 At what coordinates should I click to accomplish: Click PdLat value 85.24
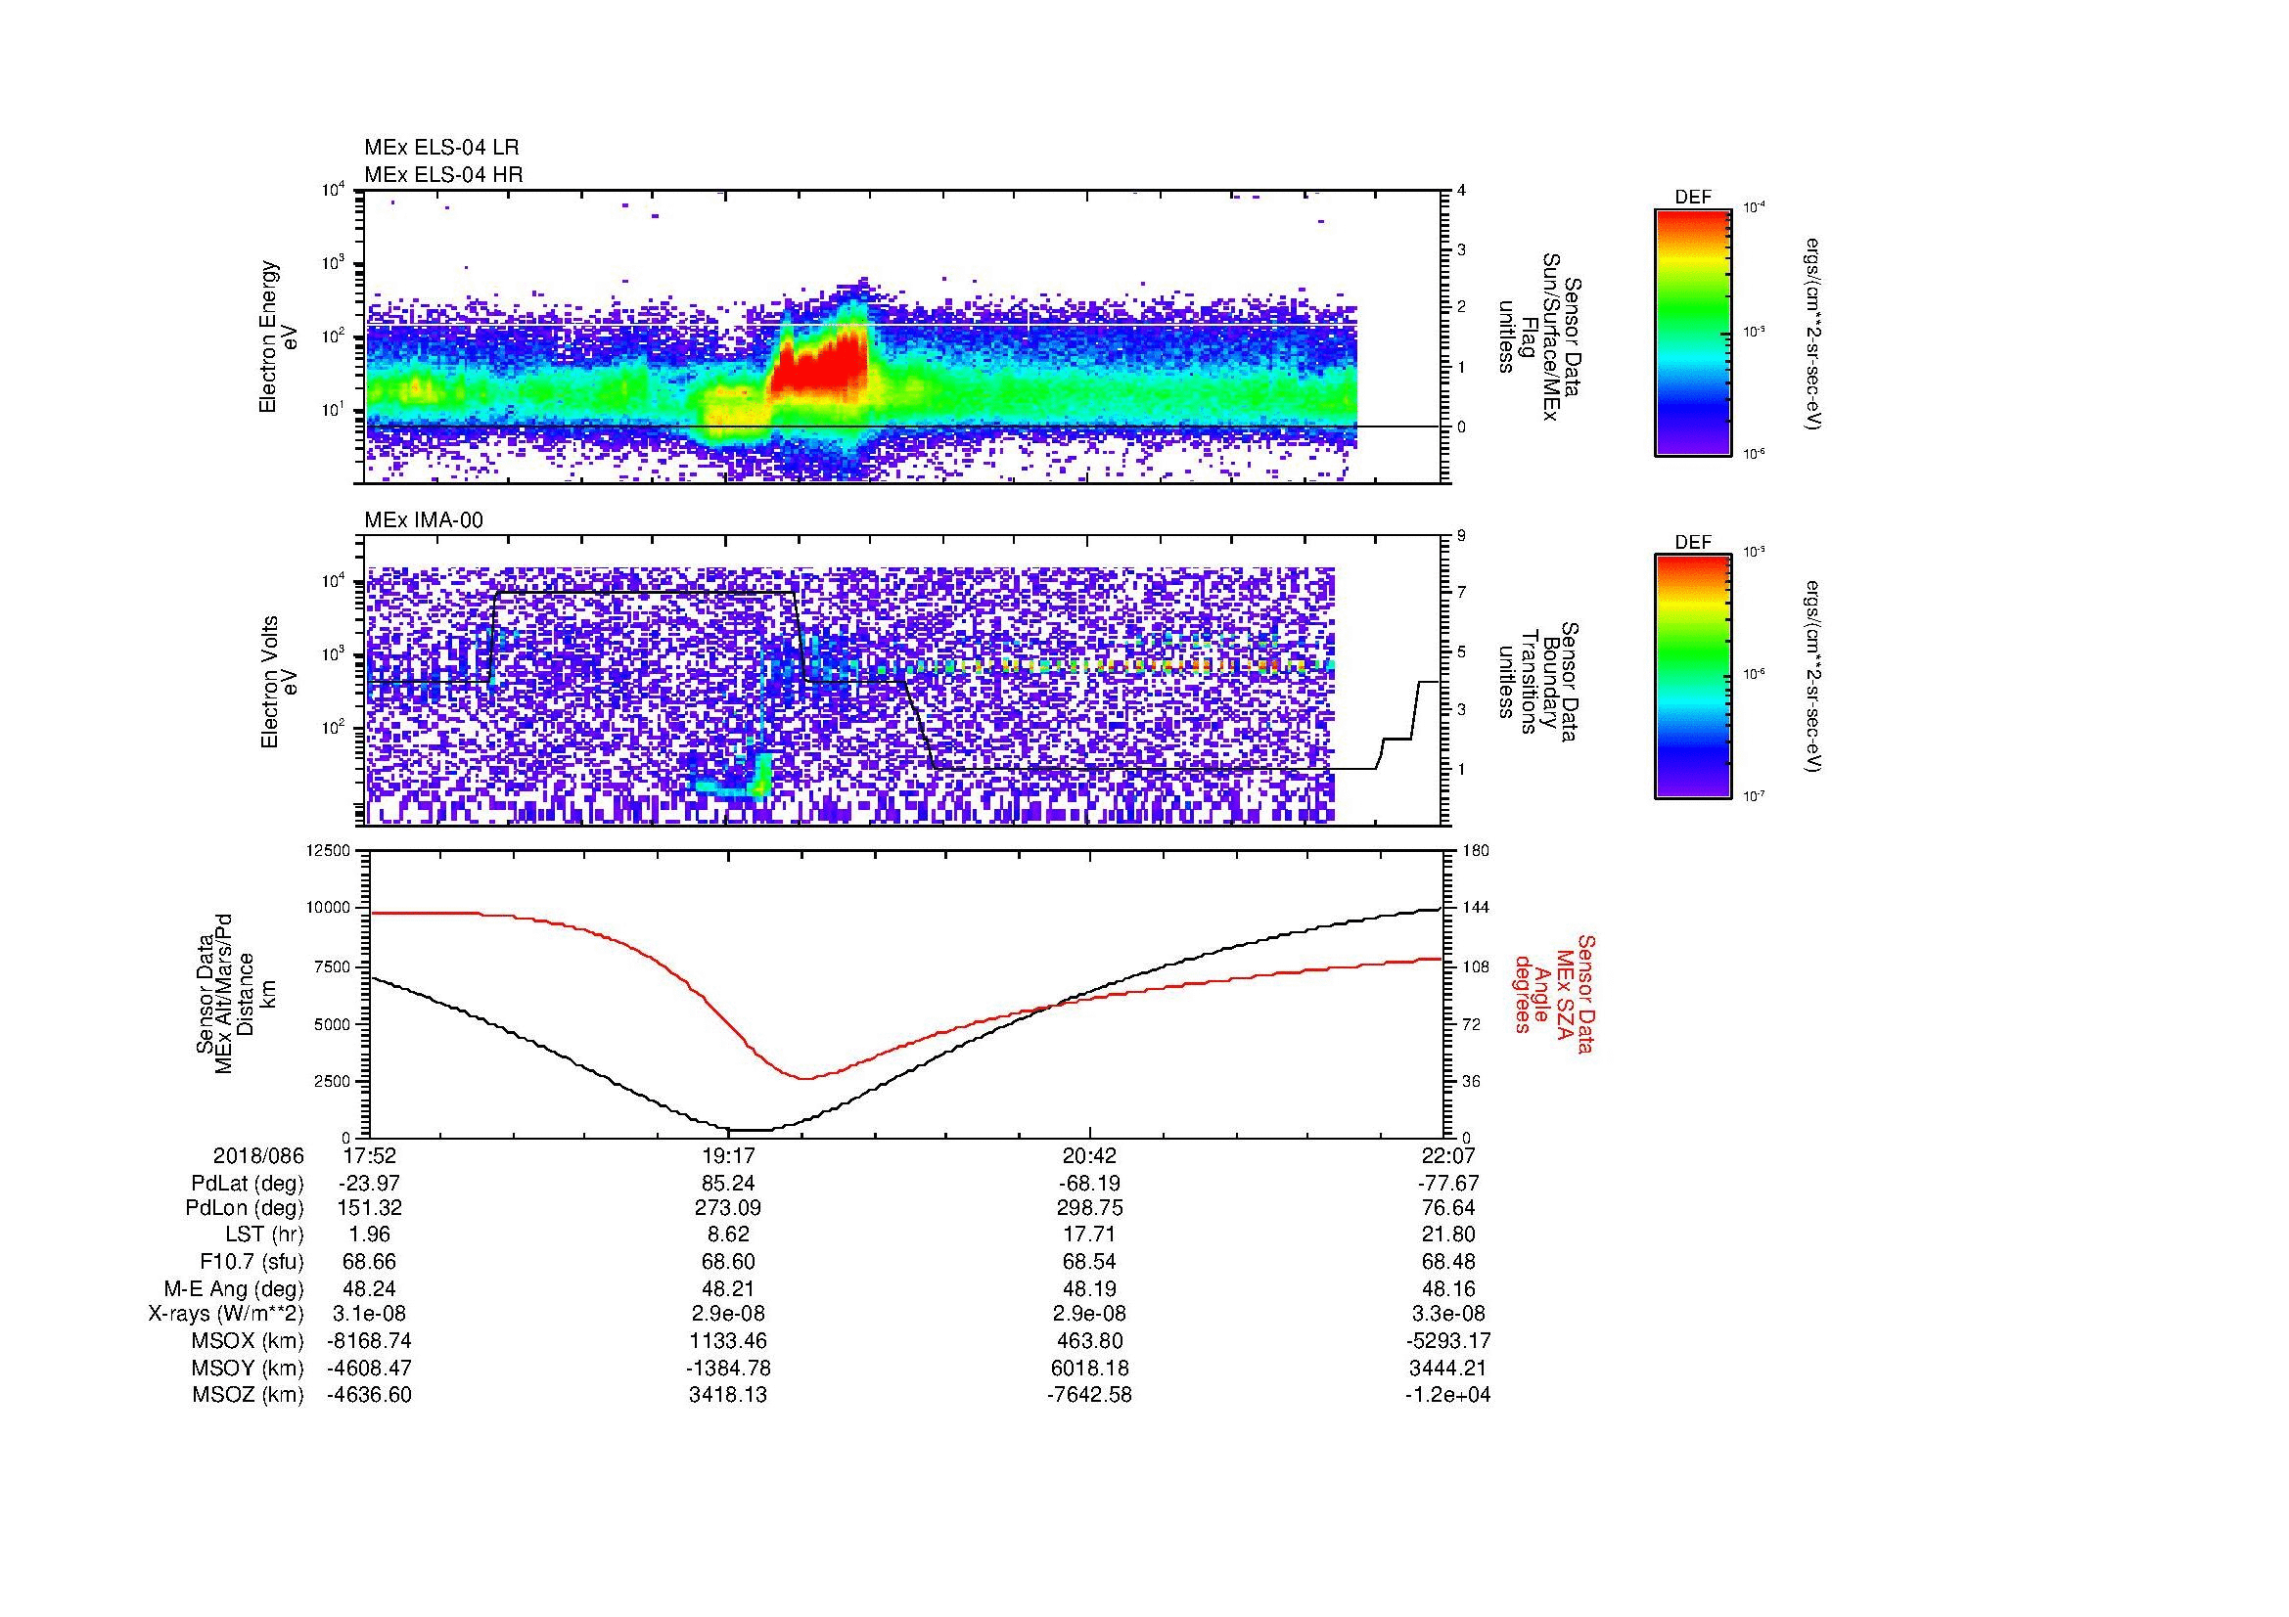(729, 1183)
